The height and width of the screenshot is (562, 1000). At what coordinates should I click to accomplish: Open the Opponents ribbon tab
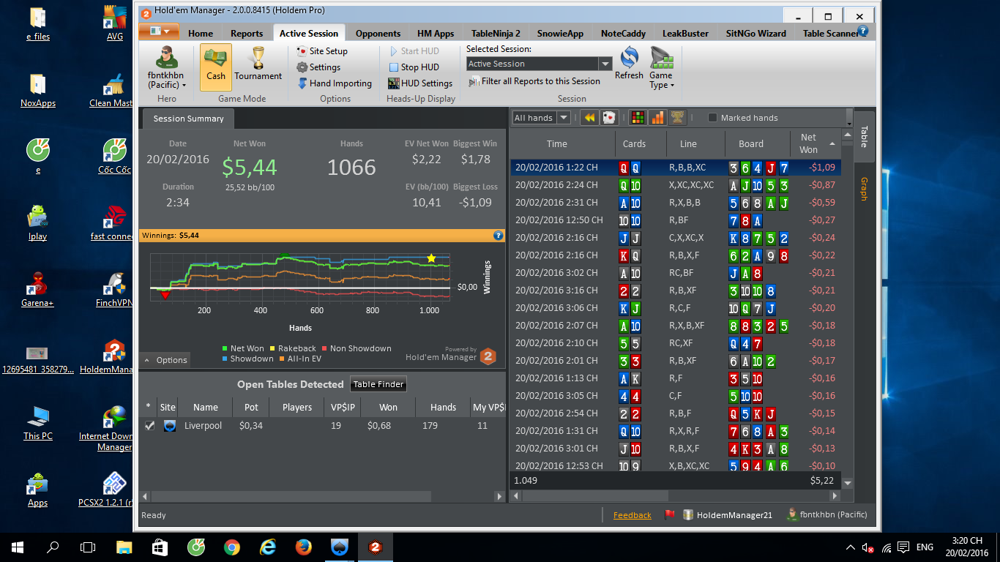click(378, 33)
